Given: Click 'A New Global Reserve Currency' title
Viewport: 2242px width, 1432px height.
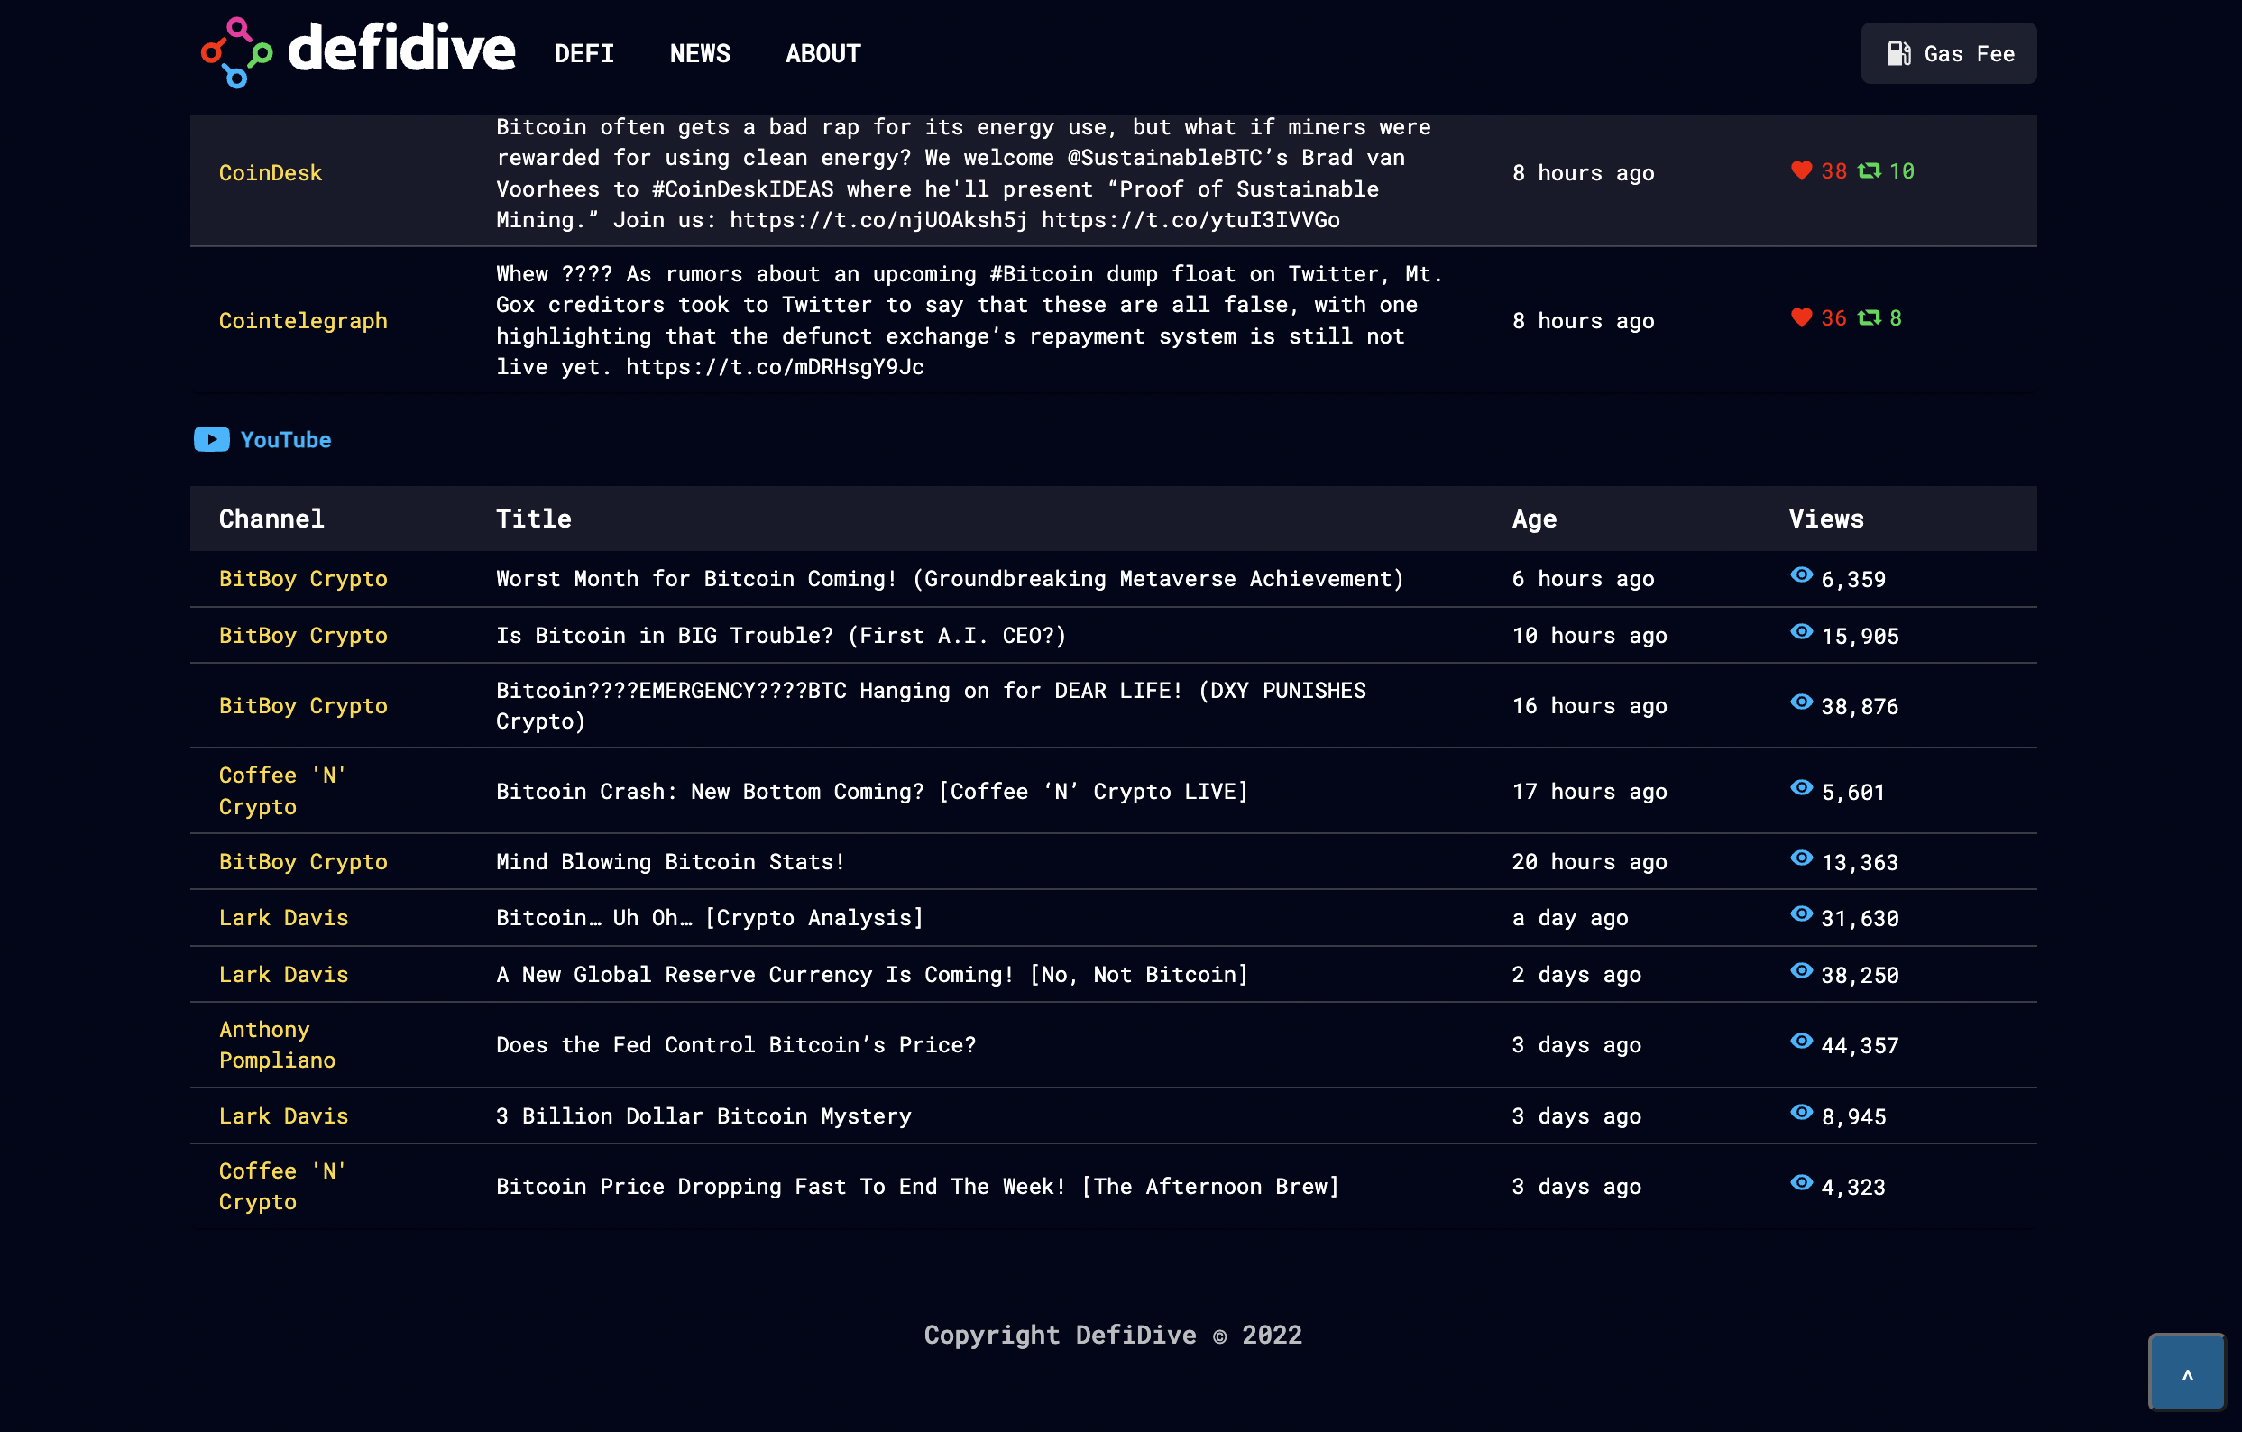Looking at the screenshot, I should [871, 974].
